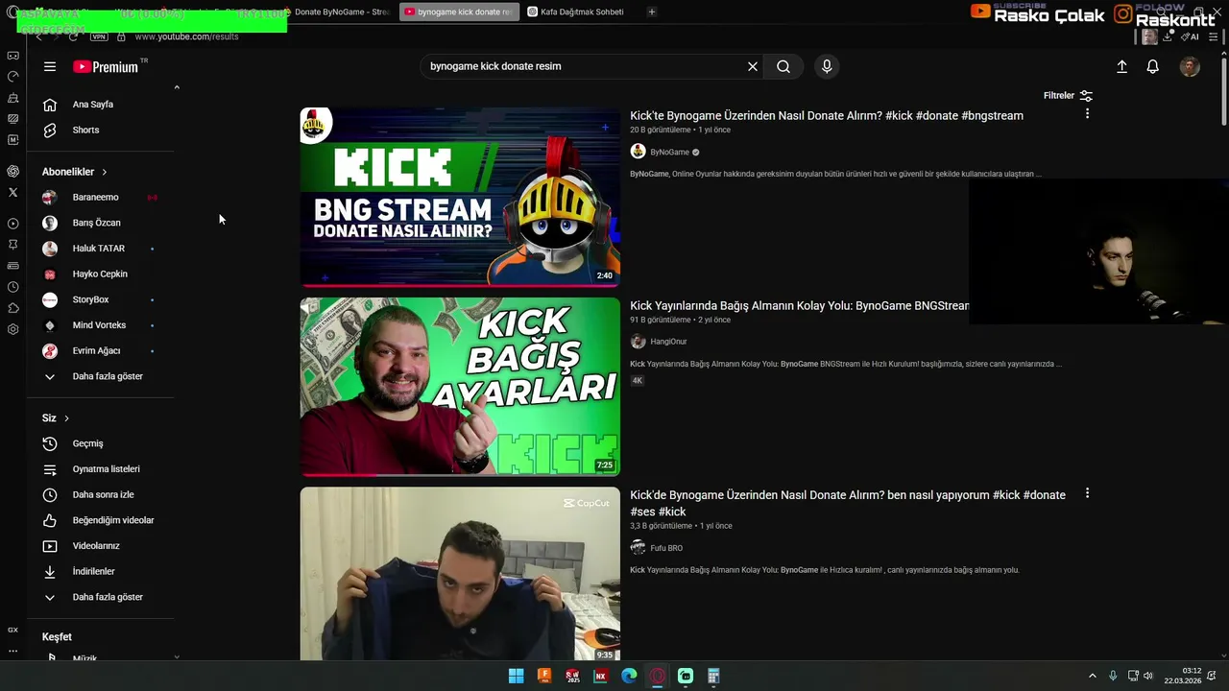Open the create/upload arrow icon
Viewport: 1229px width, 691px height.
[1121, 66]
